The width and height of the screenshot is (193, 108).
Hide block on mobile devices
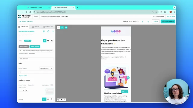pos(52,99)
